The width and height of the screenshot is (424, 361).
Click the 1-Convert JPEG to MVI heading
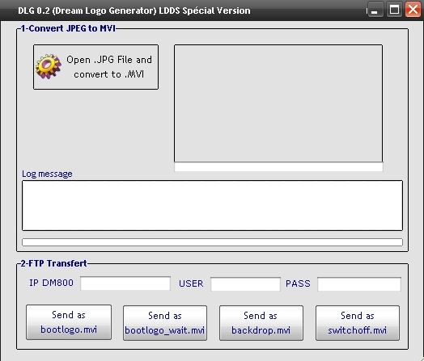pos(68,28)
